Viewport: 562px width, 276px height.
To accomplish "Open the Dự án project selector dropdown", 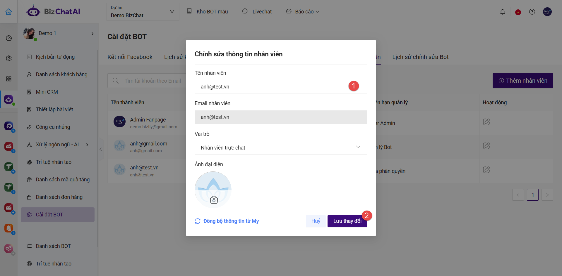I will (x=143, y=12).
